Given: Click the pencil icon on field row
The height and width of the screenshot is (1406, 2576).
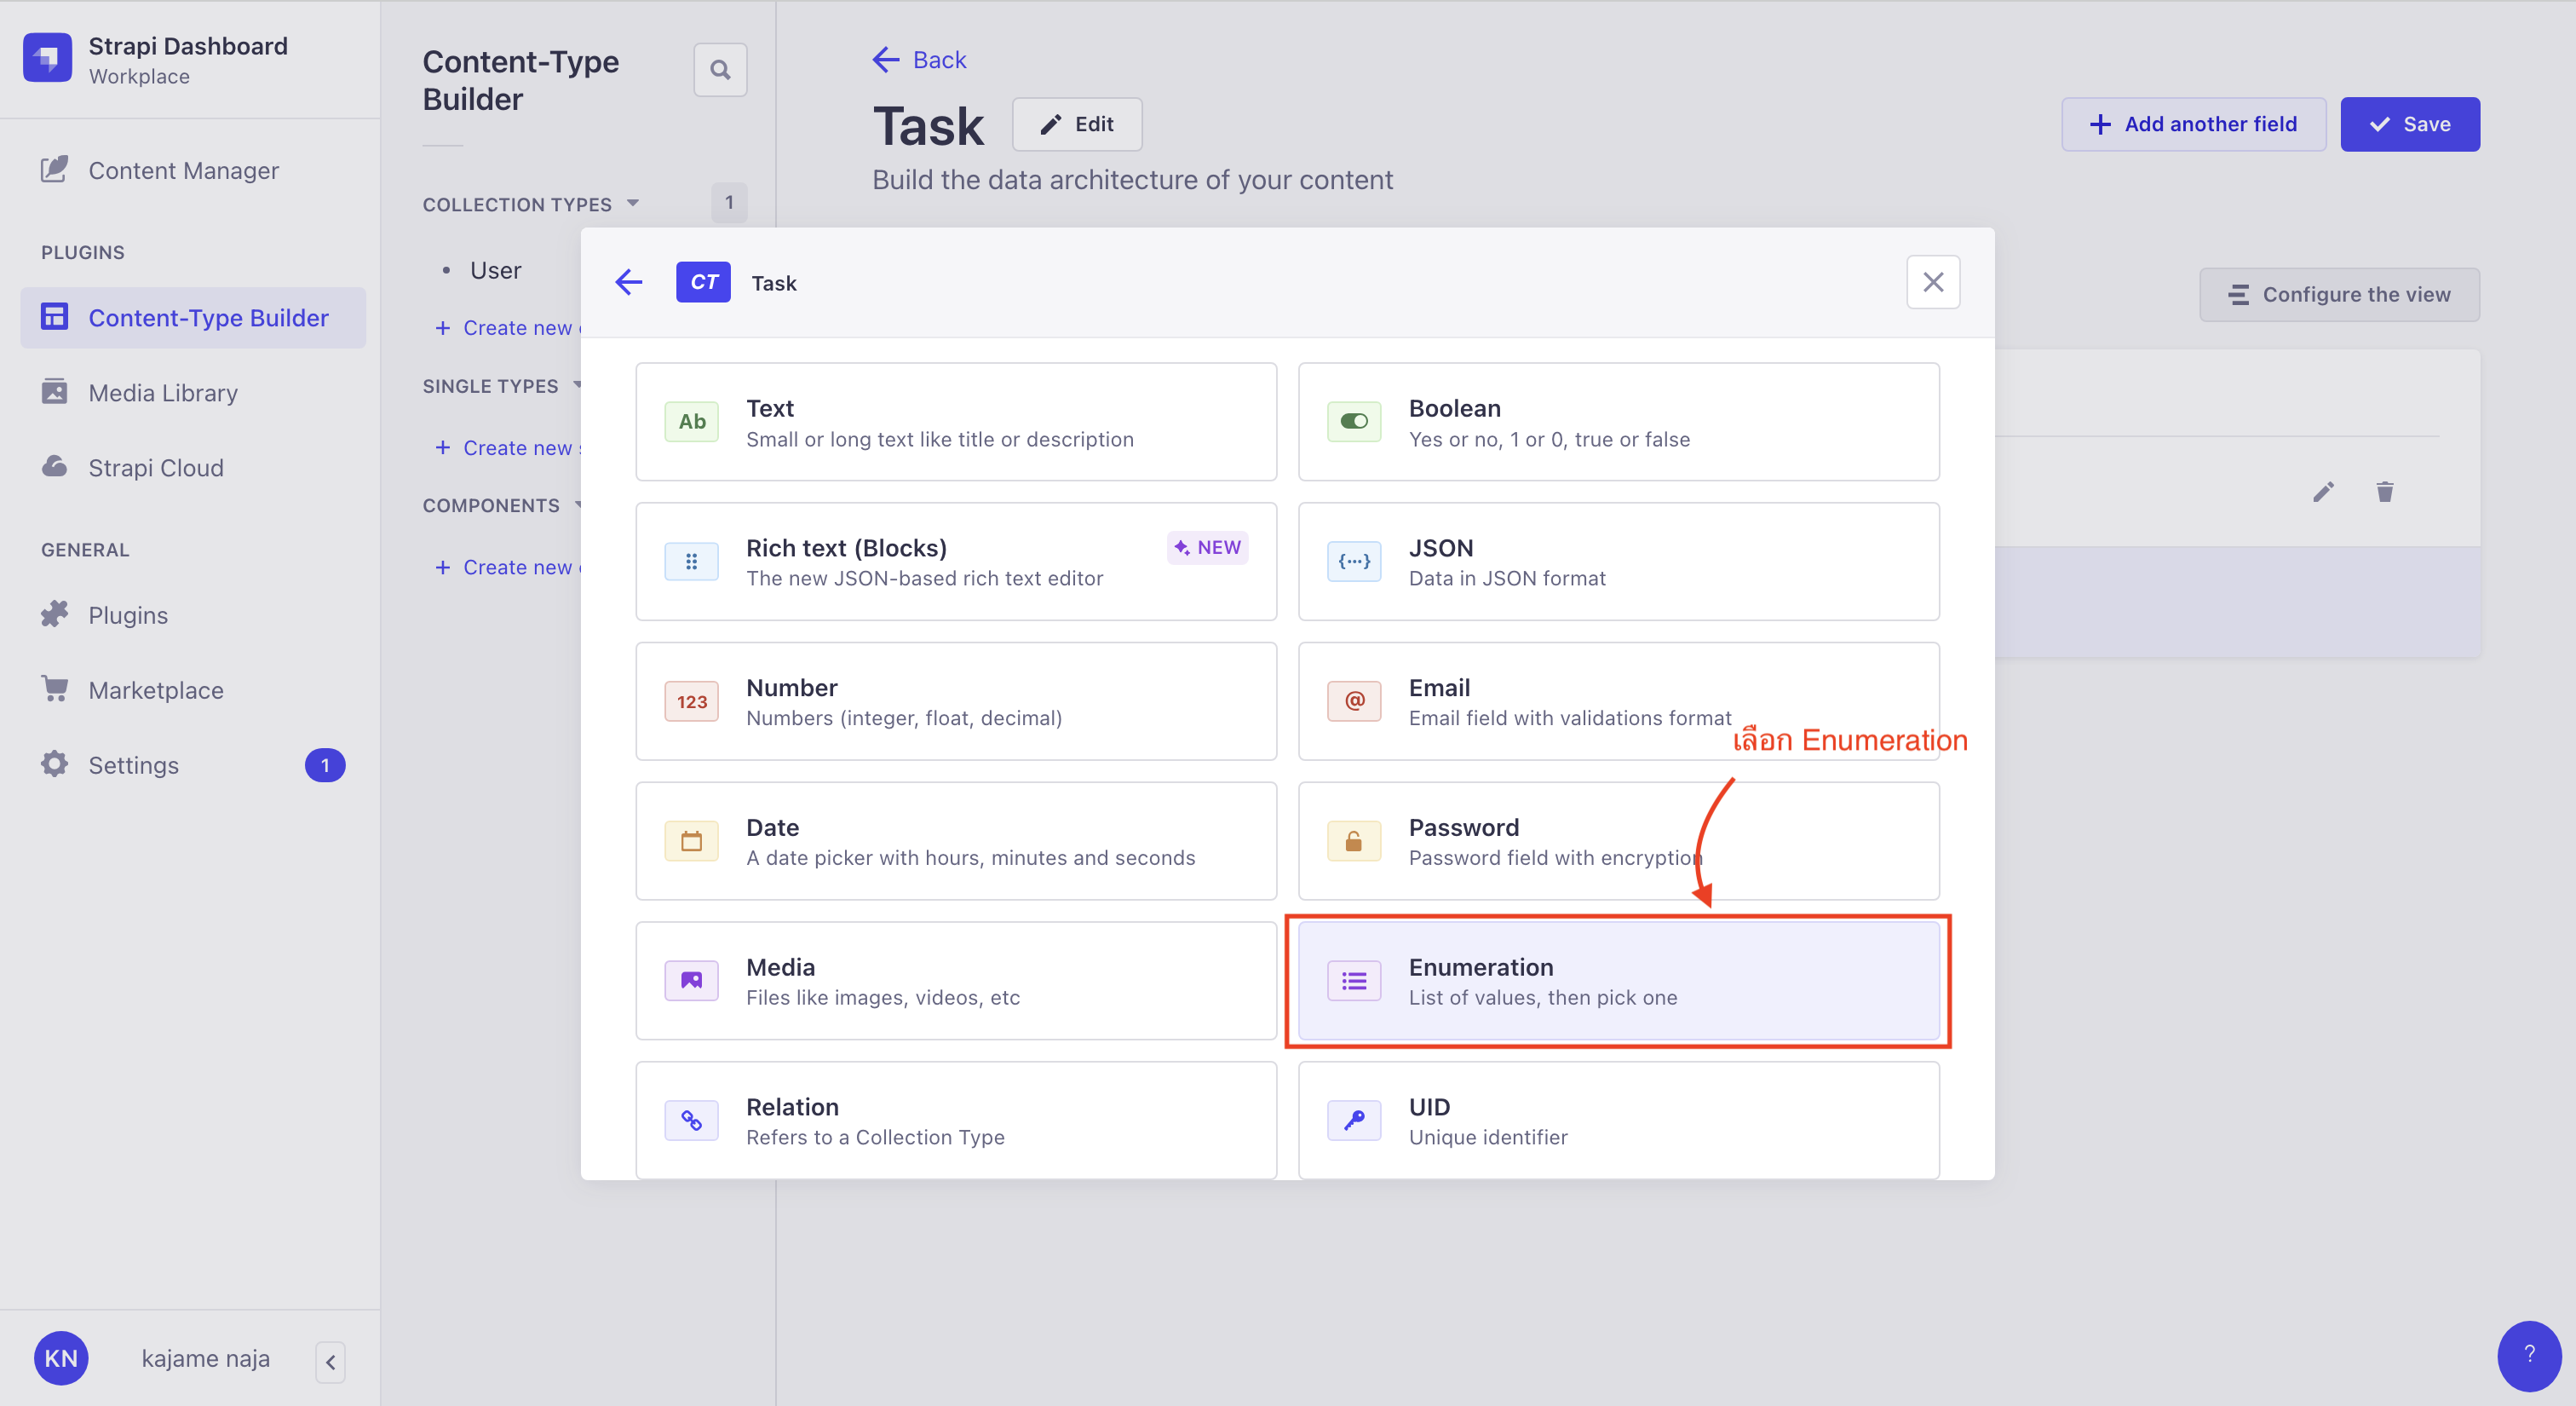Looking at the screenshot, I should 2322,491.
